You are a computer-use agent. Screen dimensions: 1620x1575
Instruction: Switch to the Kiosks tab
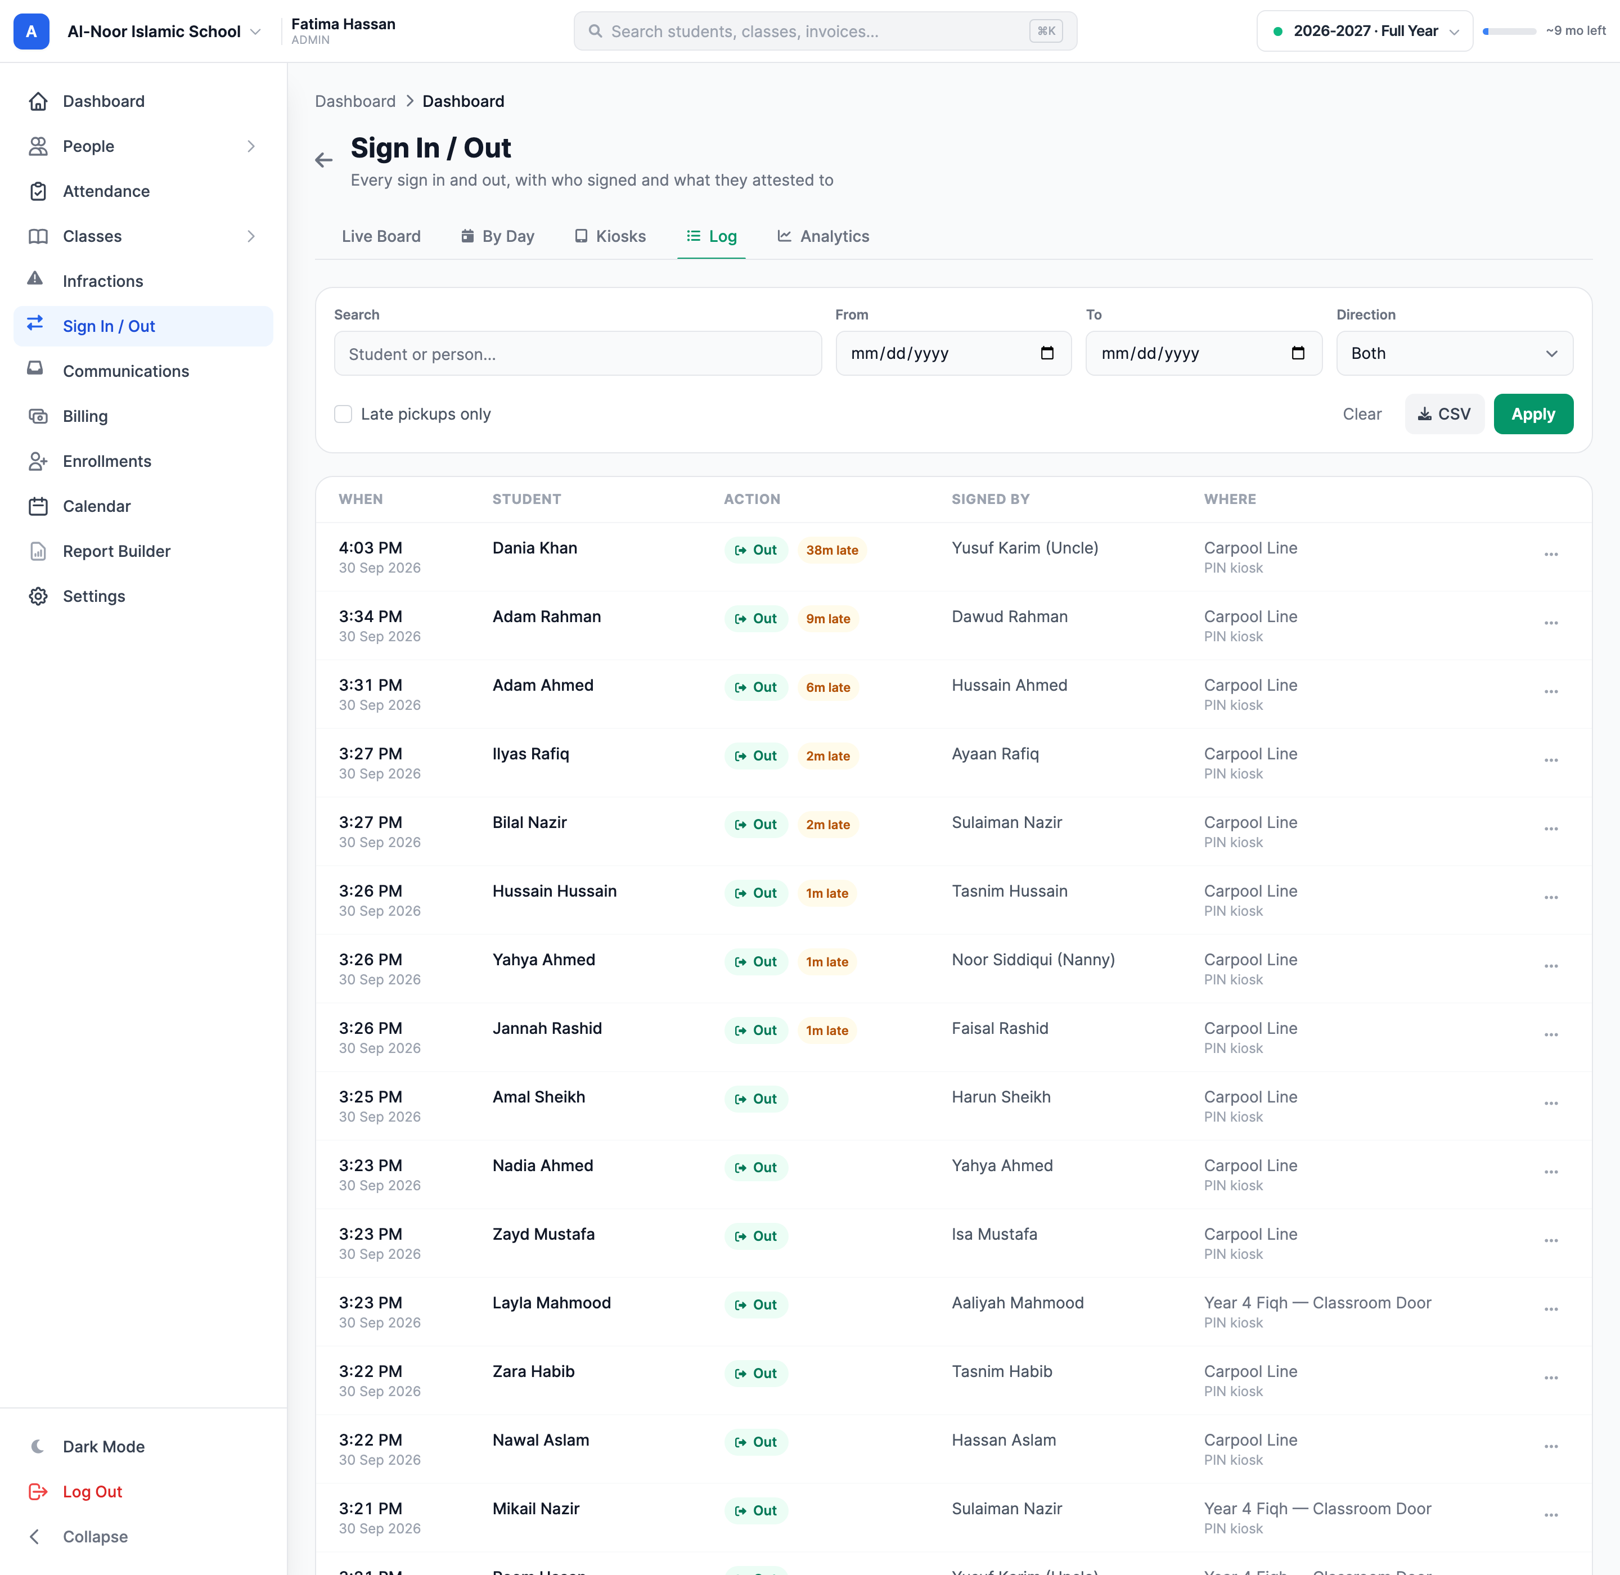point(611,237)
